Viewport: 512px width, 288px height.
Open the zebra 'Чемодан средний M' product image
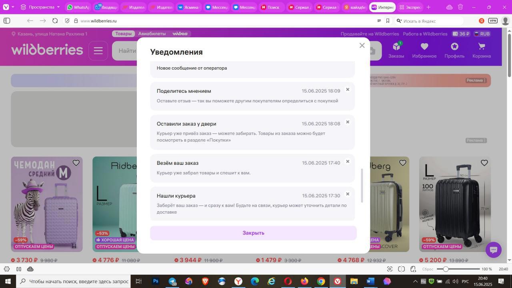pyautogui.click(x=47, y=204)
